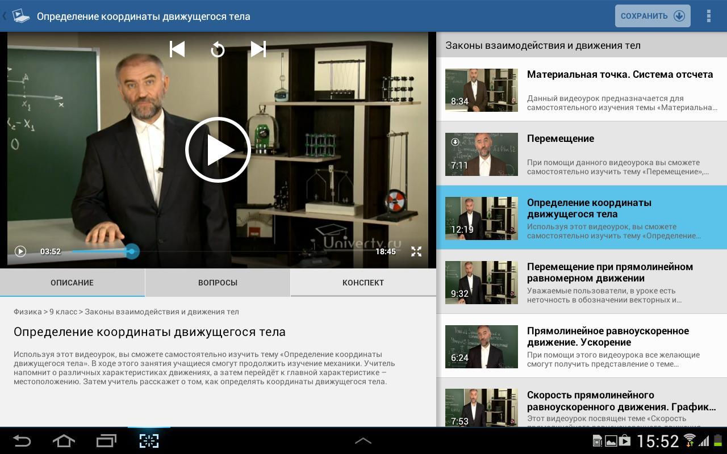Open the Конспект tab
This screenshot has height=454, width=727.
(363, 283)
